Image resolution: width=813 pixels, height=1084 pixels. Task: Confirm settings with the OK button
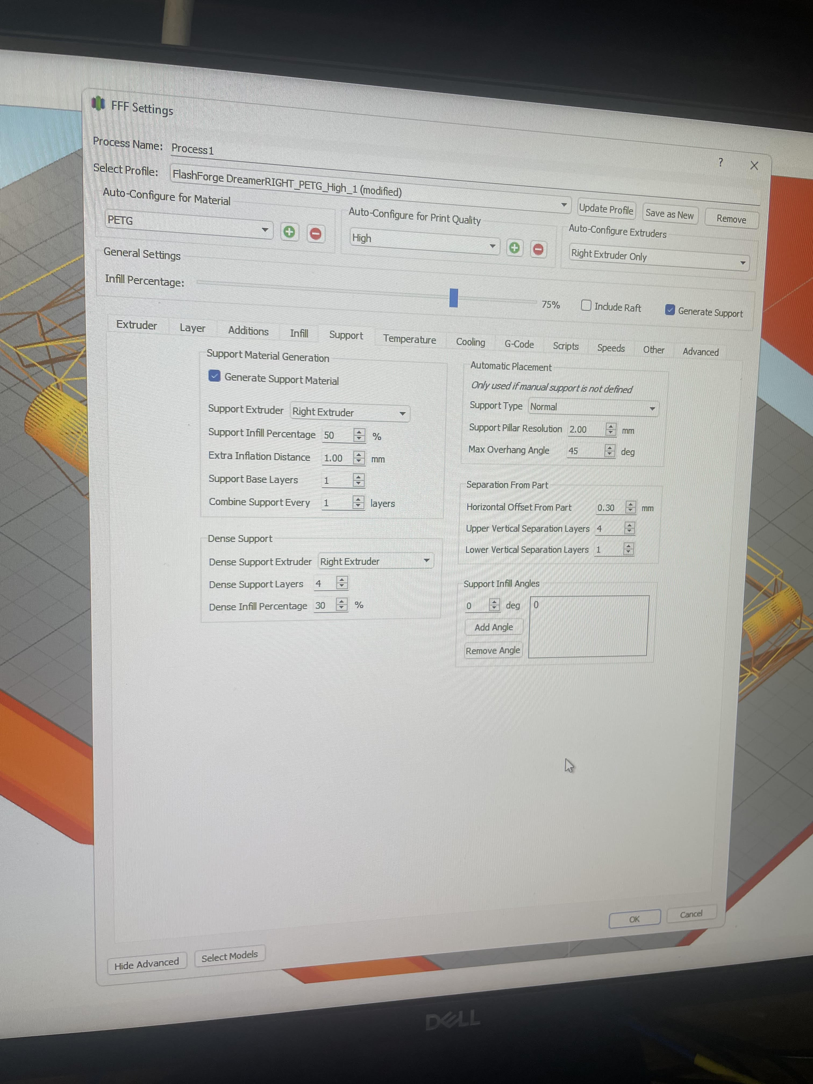click(x=635, y=919)
